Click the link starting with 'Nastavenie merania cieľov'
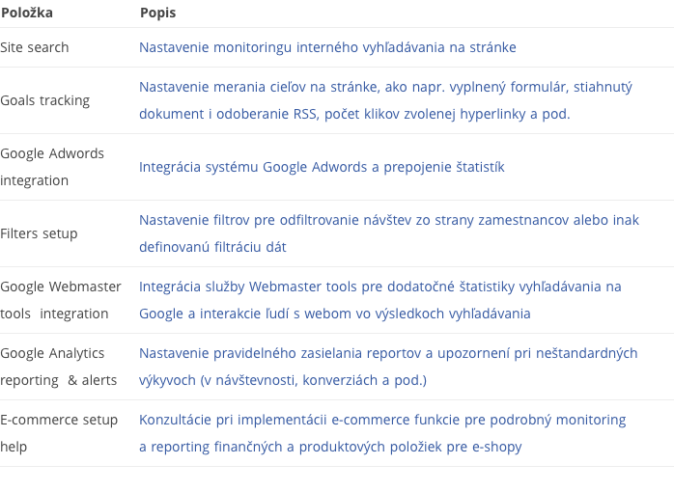The height and width of the screenshot is (492, 674). pos(385,87)
